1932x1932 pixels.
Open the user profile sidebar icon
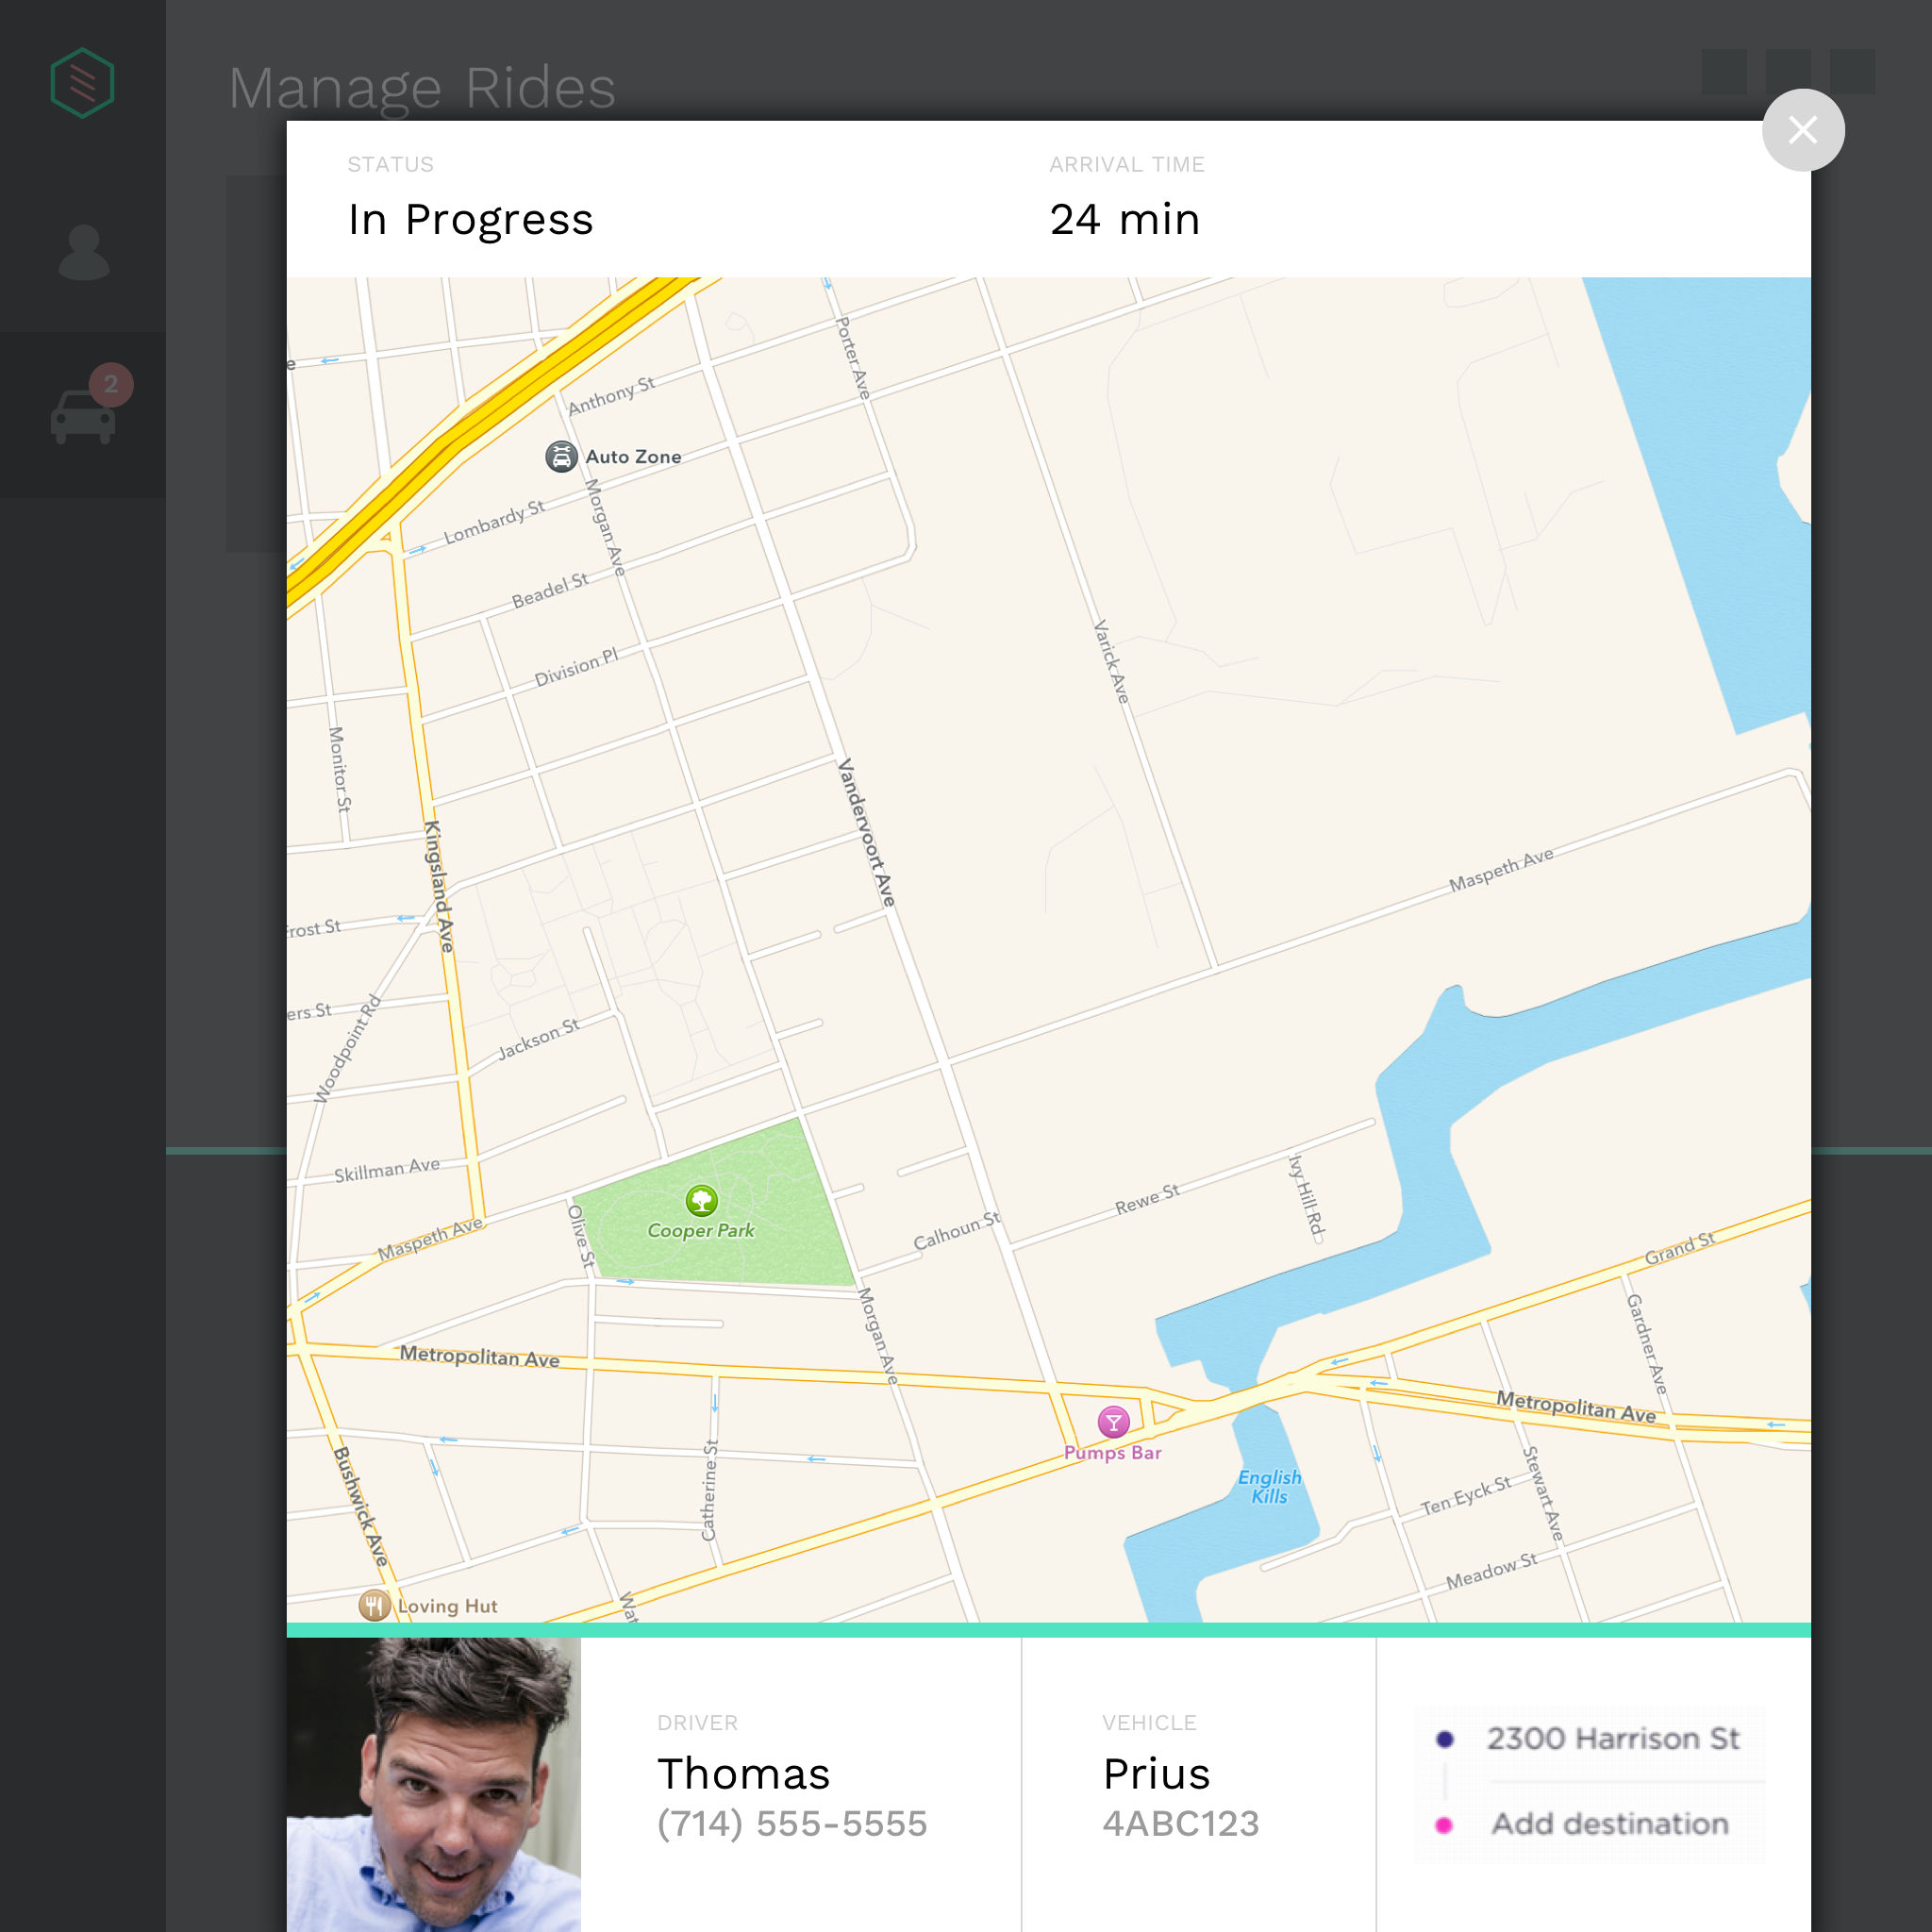83,252
